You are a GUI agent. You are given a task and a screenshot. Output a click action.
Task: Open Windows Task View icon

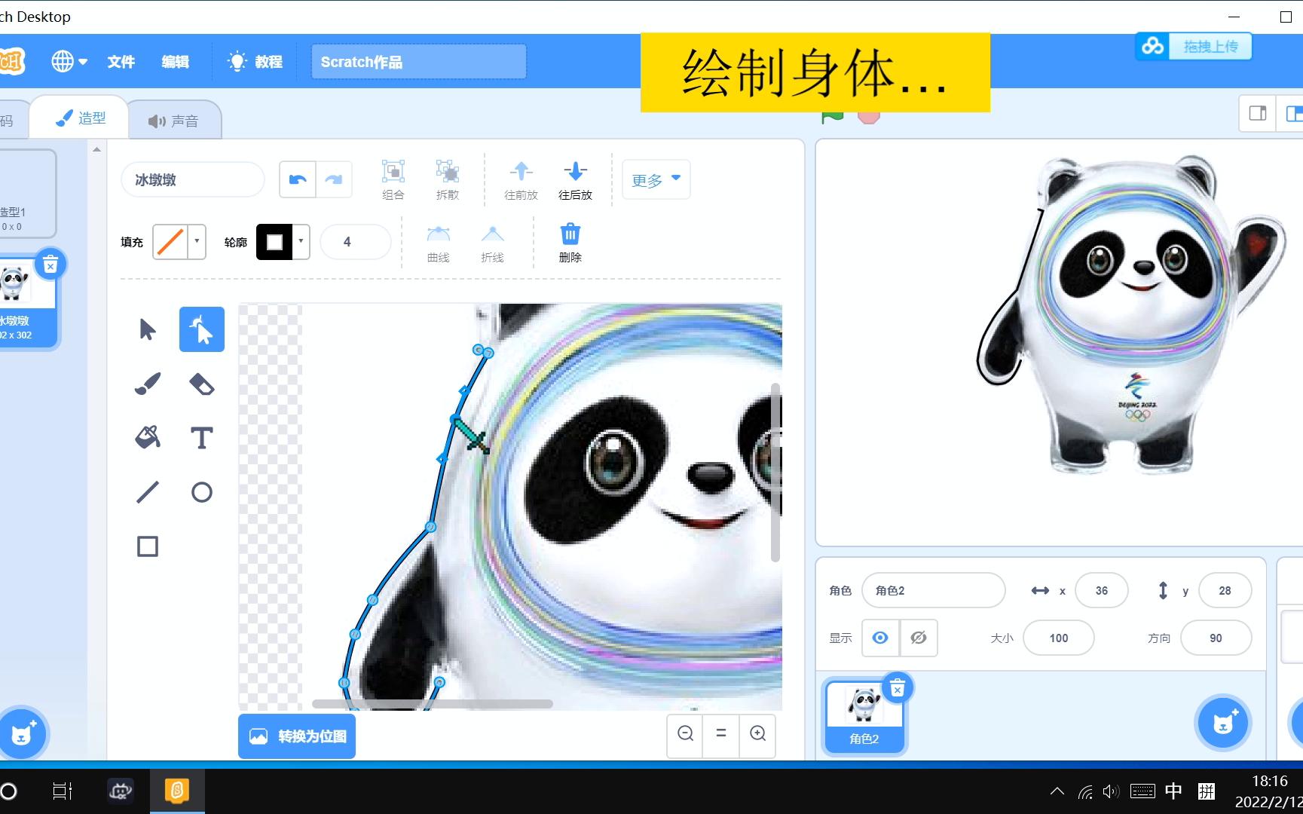click(x=63, y=791)
